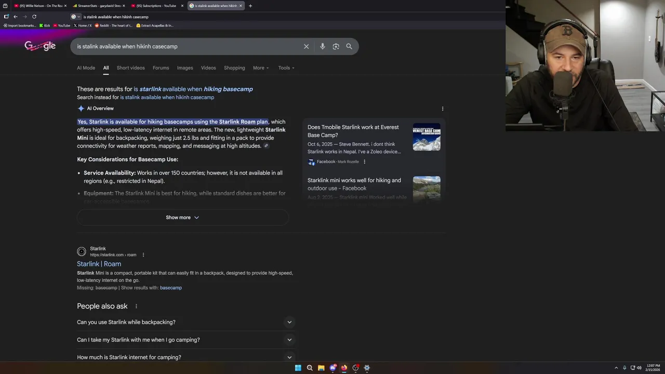Open Windows taskbar search

pos(310,368)
